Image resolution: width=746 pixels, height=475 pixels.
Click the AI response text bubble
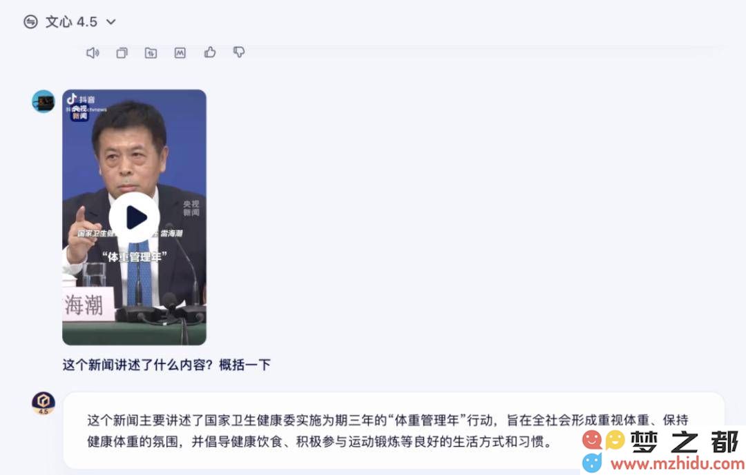coord(394,430)
